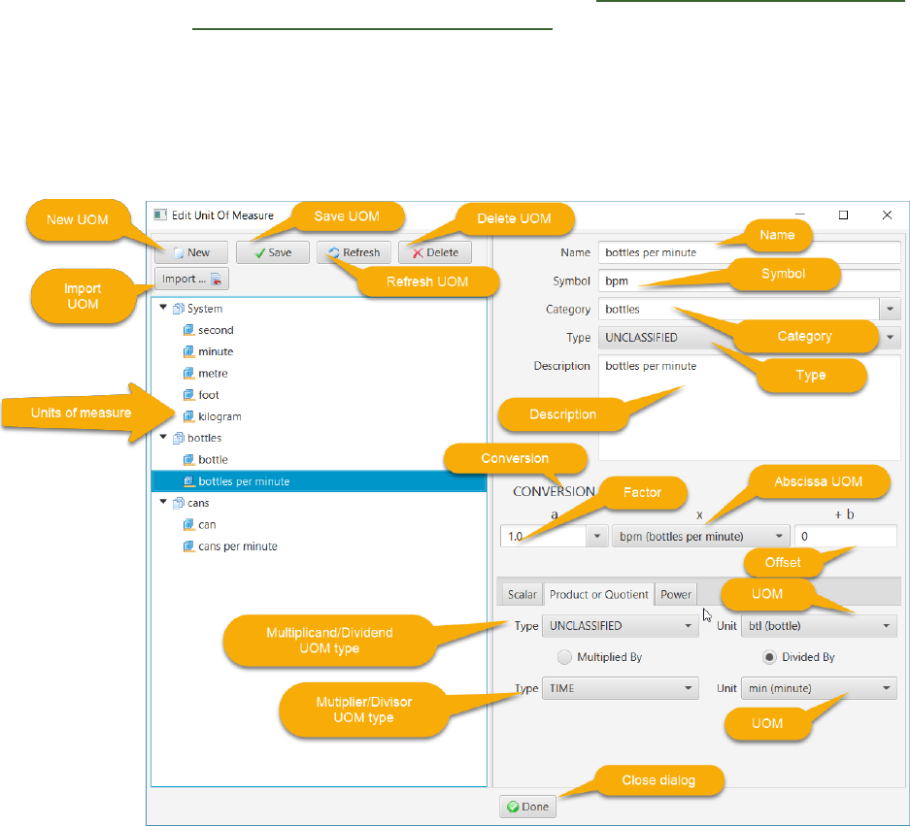Click the New button

tap(191, 252)
